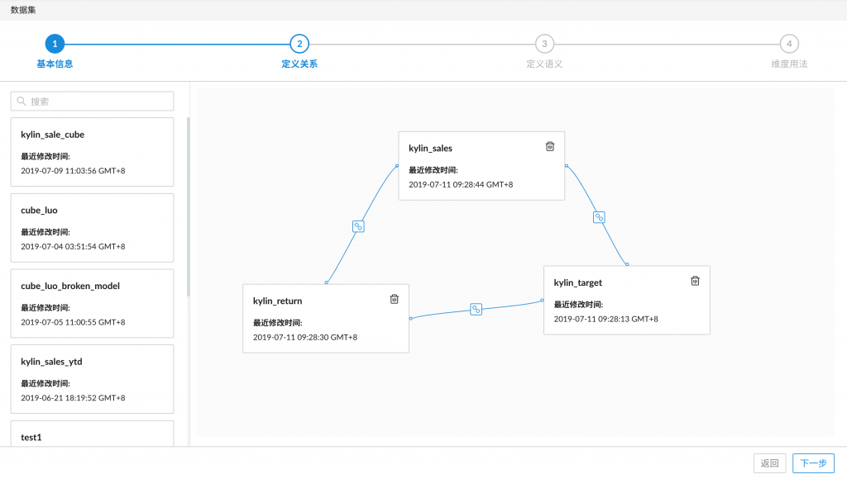847x479 pixels.
Task: Select kylin_sale_cube in the model list
Action: tap(92, 151)
